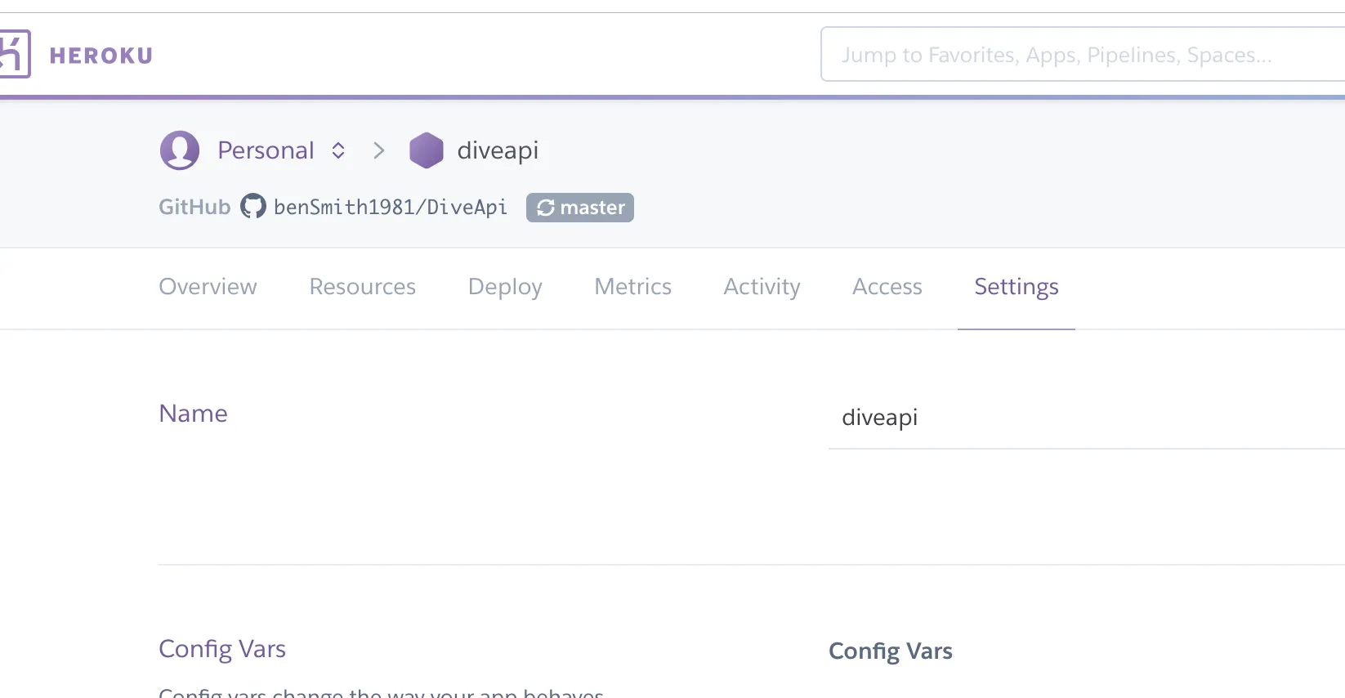Click the purple diveapp hexagon icon
This screenshot has height=698, width=1345.
[x=427, y=150]
